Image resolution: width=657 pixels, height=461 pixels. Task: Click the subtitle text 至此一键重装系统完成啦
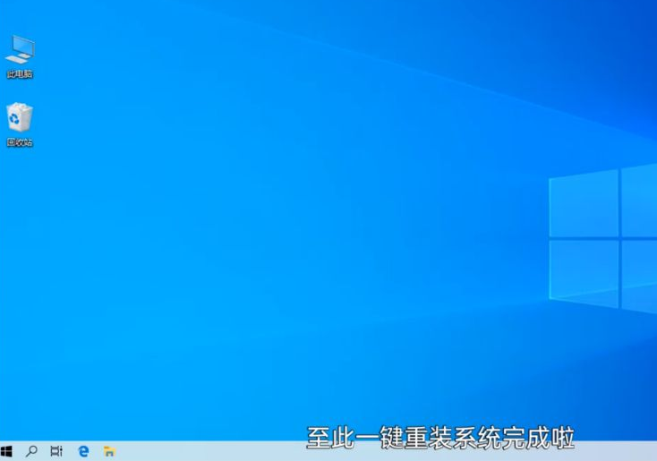(x=439, y=439)
